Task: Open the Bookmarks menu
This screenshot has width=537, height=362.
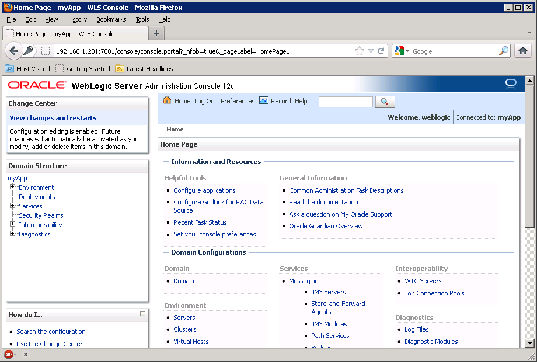Action: pyautogui.click(x=111, y=19)
